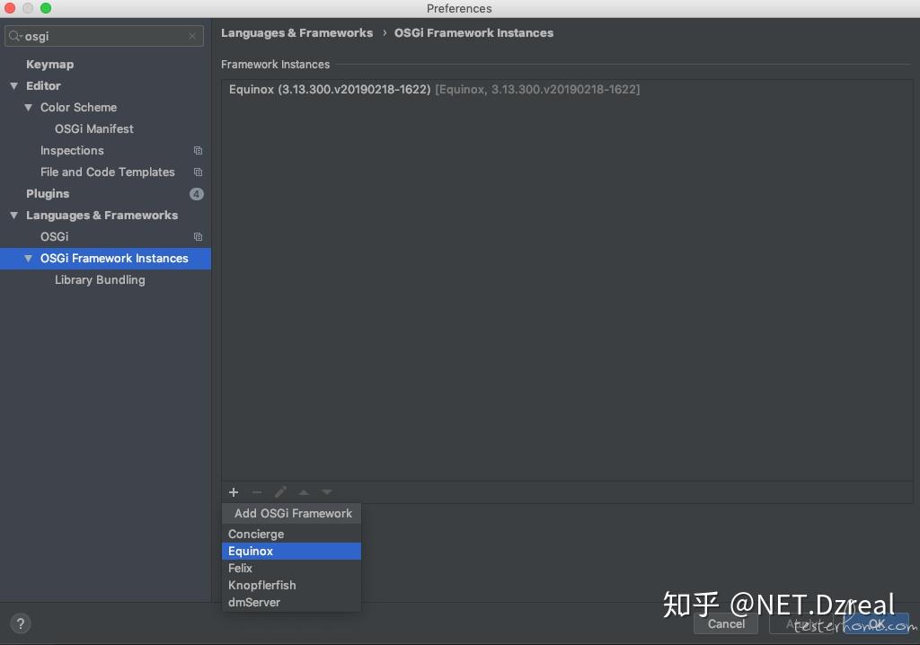The image size is (920, 645).
Task: Move framework down with the down-arrow icon
Action: point(327,492)
